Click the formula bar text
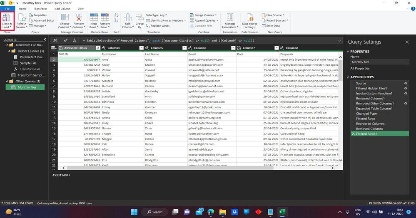The image size is (416, 218). (x=169, y=41)
